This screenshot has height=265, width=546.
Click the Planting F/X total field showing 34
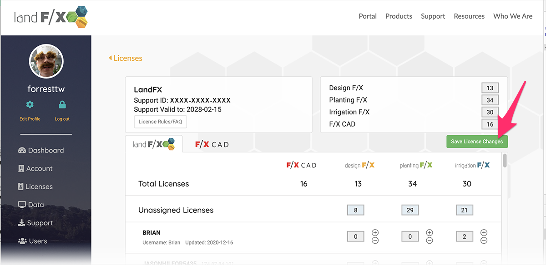pos(490,100)
